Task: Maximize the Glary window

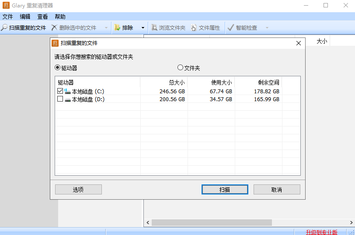Action: pyautogui.click(x=326, y=5)
